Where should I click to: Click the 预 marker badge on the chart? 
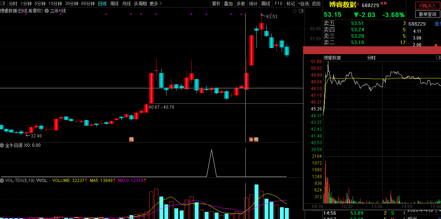tap(132, 140)
